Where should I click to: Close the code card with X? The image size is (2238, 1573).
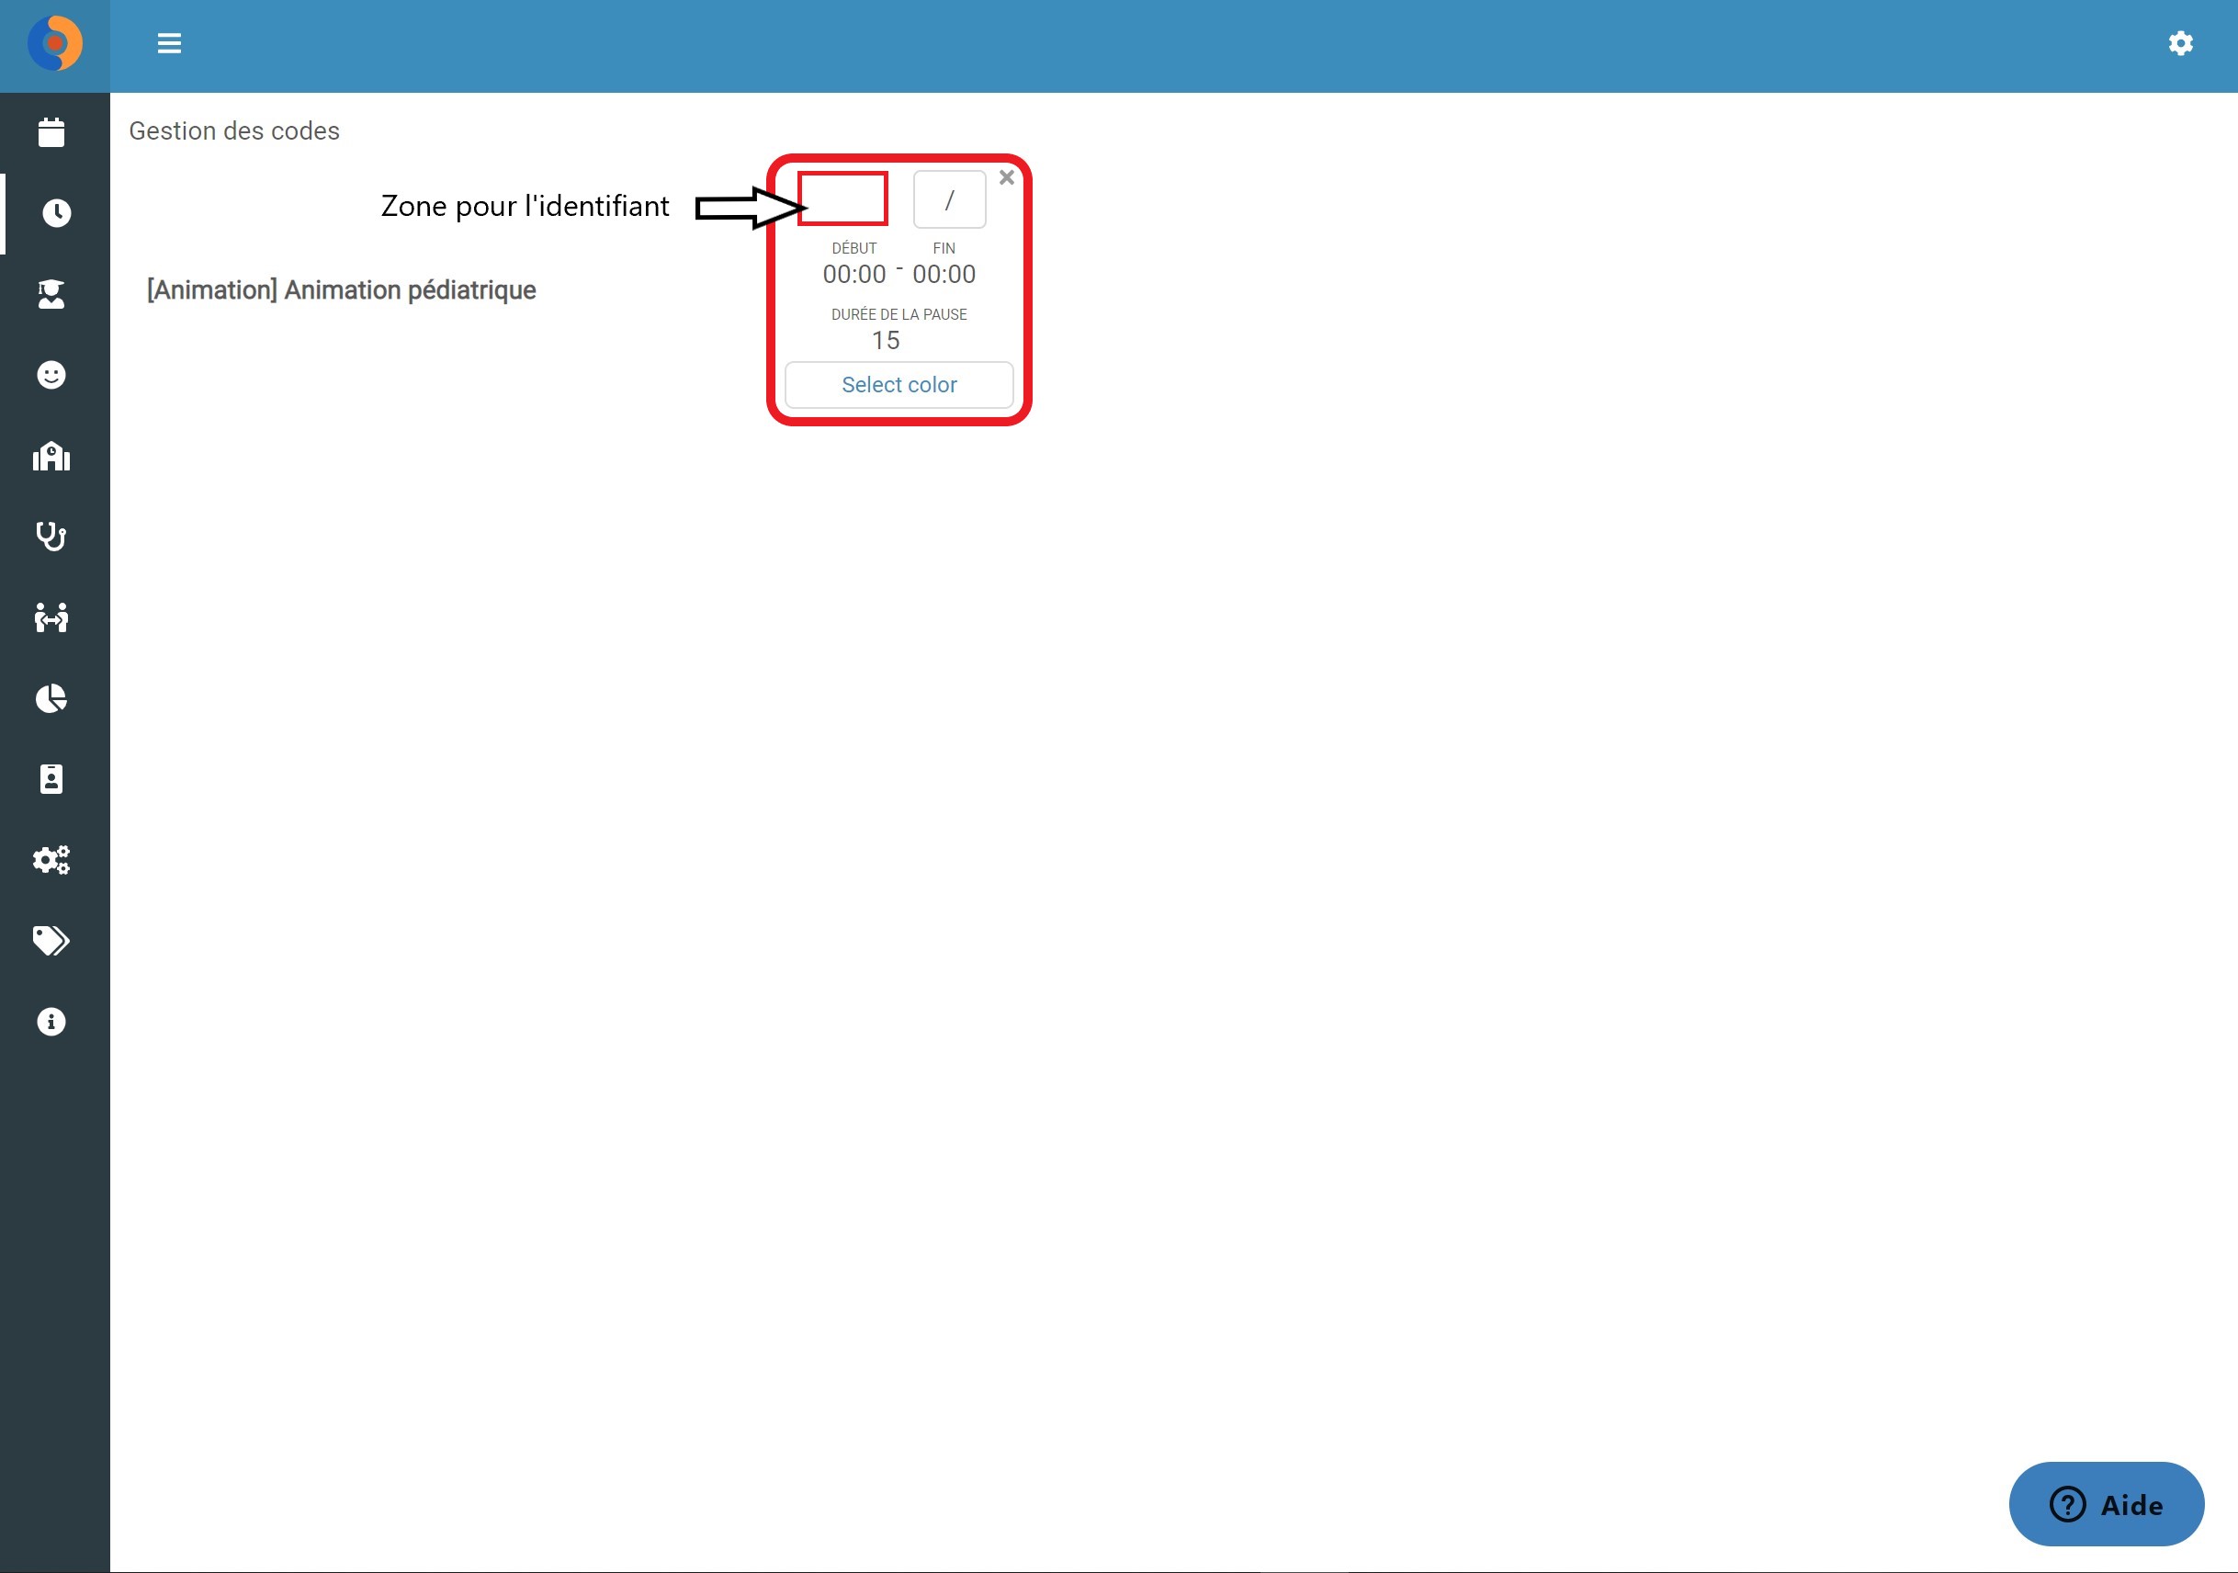pyautogui.click(x=1007, y=177)
